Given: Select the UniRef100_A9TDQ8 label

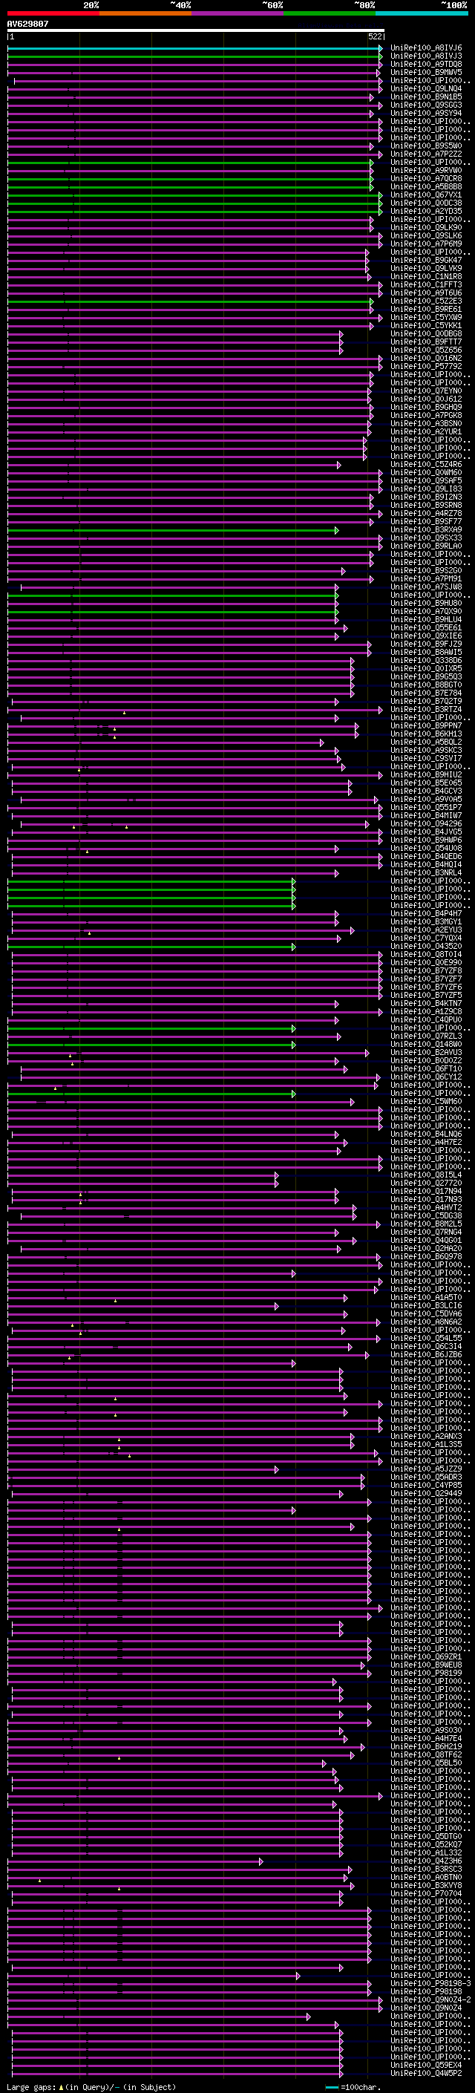Looking at the screenshot, I should [x=426, y=64].
